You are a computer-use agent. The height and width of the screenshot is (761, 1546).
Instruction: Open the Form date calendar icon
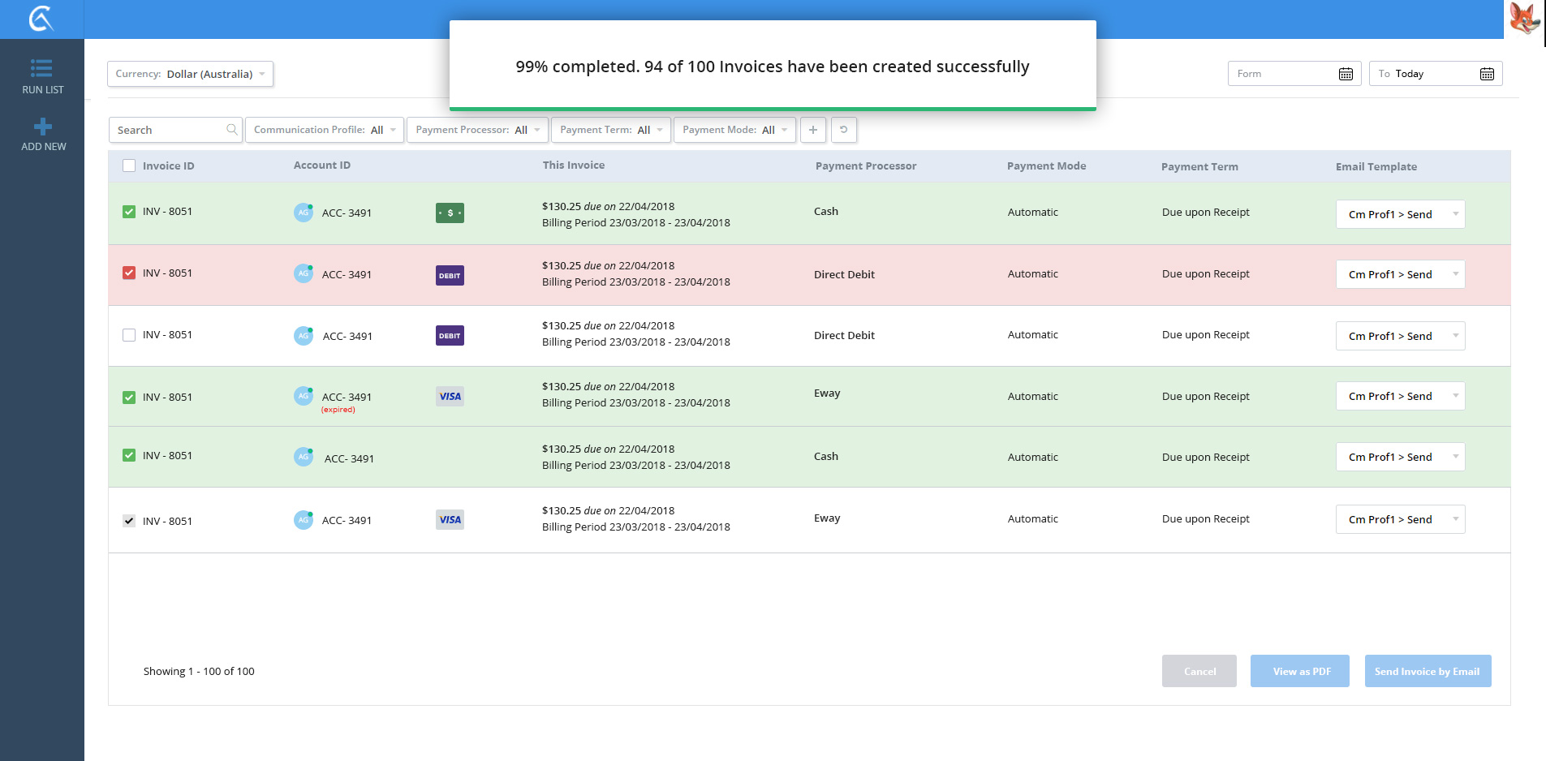point(1346,74)
